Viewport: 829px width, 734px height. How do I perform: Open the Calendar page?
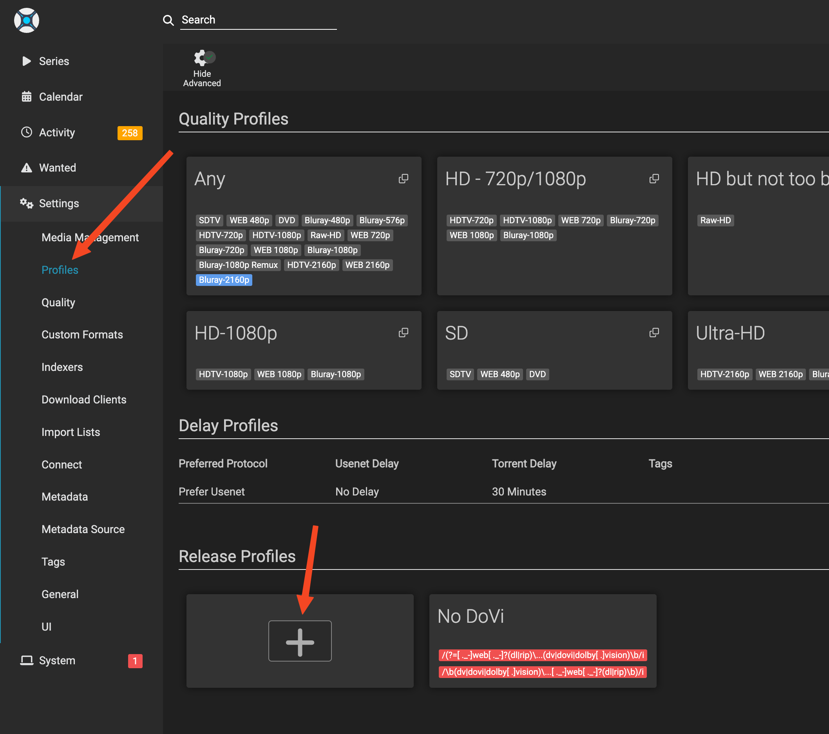point(60,97)
